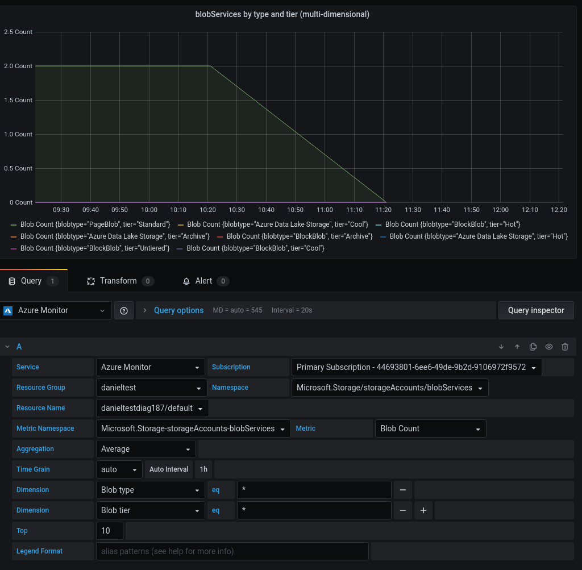Open the Metric Blob Count dropdown
Image resolution: width=582 pixels, height=570 pixels.
[x=431, y=428]
